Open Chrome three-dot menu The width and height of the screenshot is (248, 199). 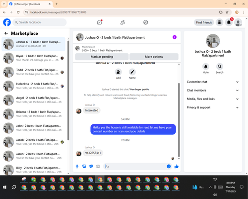[244, 12]
